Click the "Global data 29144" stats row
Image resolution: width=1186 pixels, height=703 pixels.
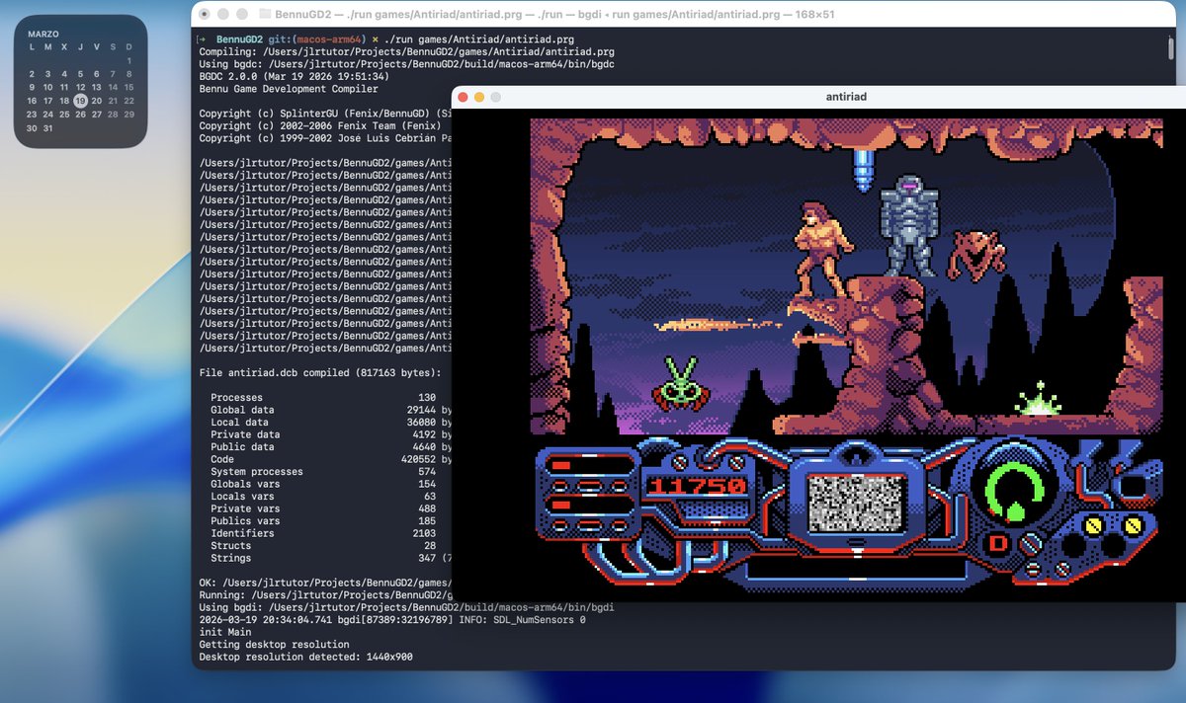[x=331, y=410]
